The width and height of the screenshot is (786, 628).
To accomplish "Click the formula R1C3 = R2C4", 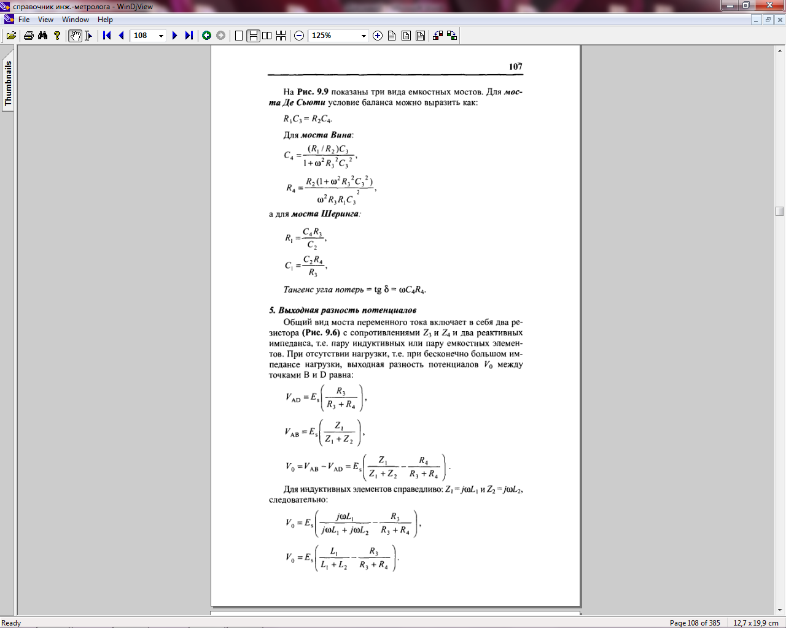I will click(308, 119).
